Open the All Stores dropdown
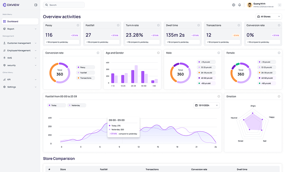285x172 pixels. click(x=268, y=17)
